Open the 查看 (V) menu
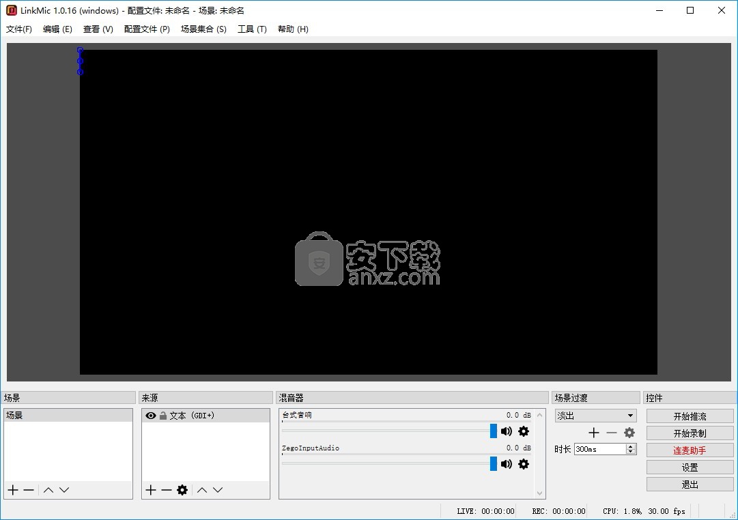Screen dimensions: 738x520 click(98, 29)
